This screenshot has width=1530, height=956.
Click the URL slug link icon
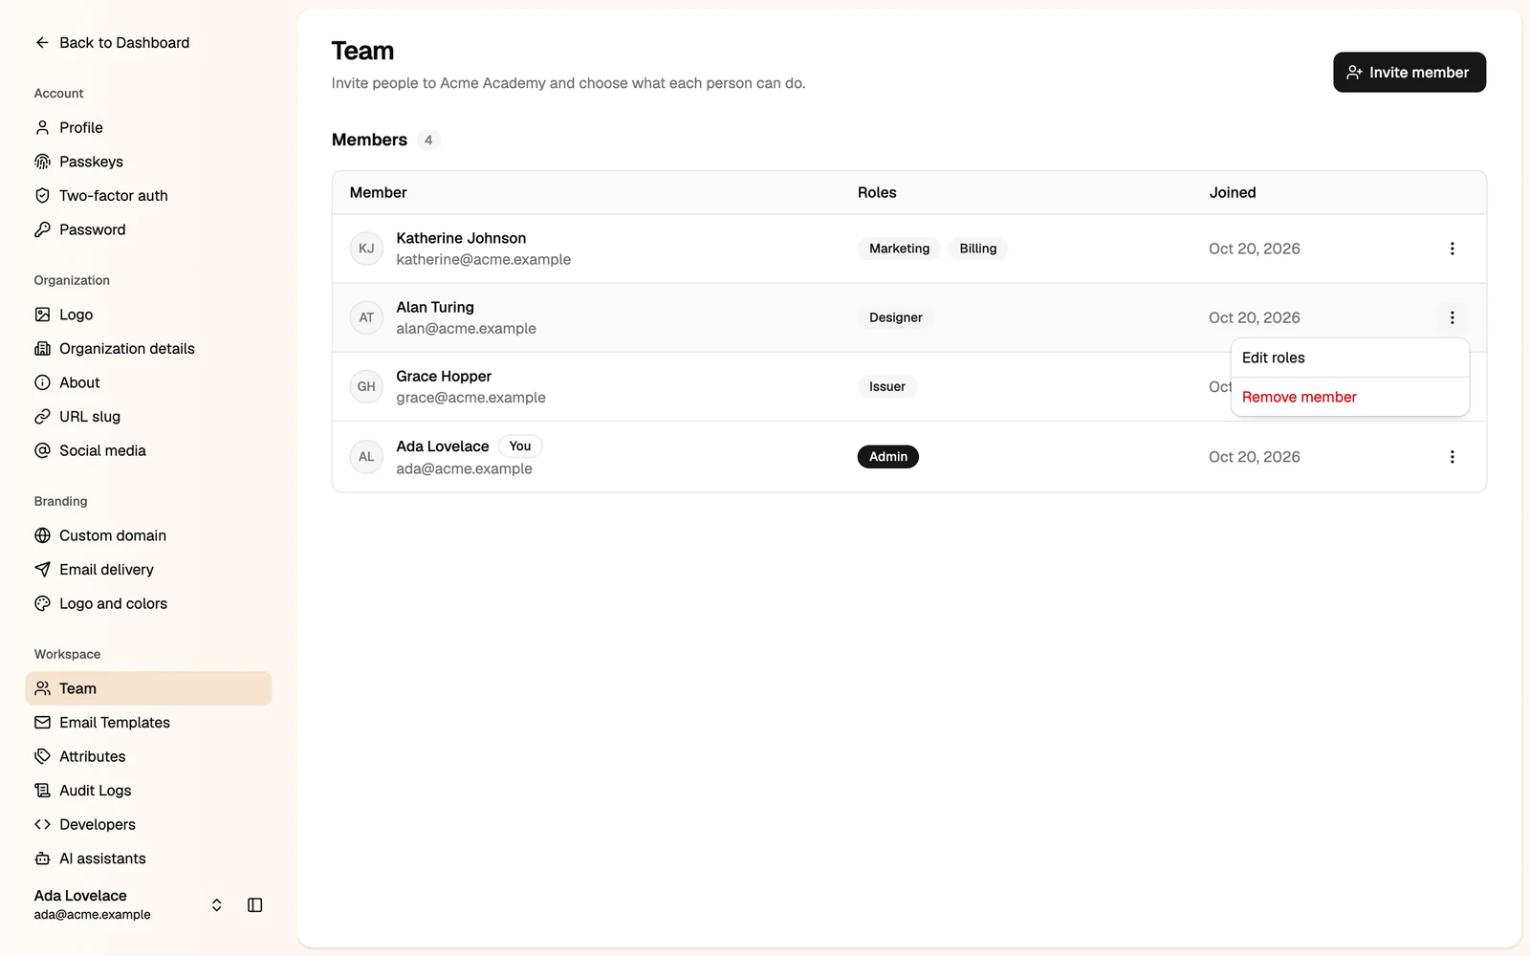point(42,417)
